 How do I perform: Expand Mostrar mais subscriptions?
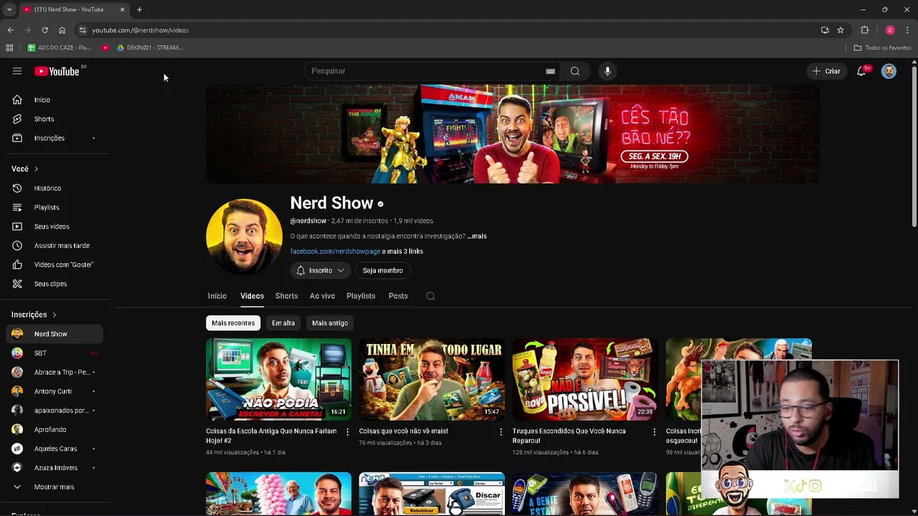tap(55, 487)
